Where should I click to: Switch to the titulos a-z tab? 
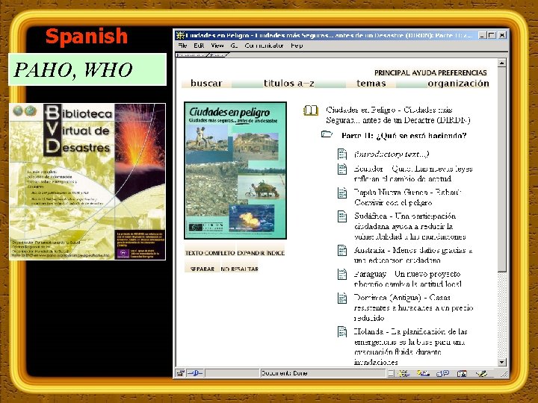click(289, 84)
